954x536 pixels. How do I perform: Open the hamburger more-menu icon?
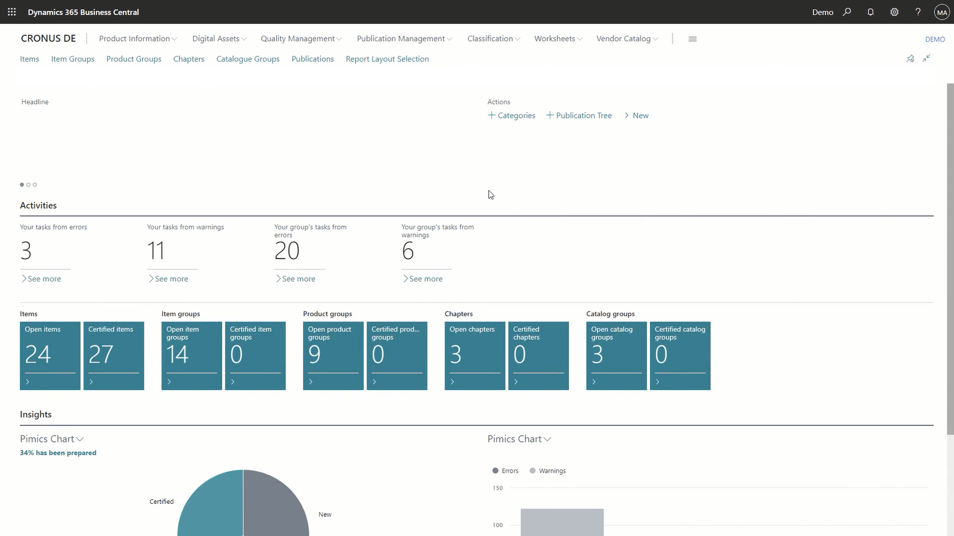(x=692, y=39)
